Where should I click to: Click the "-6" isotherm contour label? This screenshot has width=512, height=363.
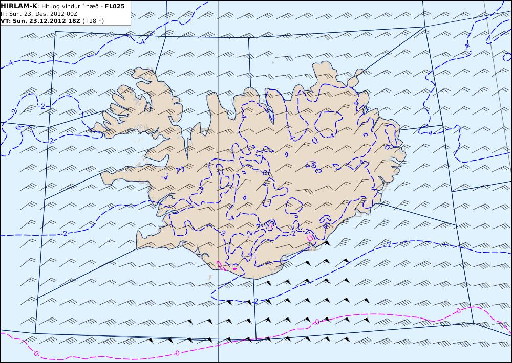[265, 173]
